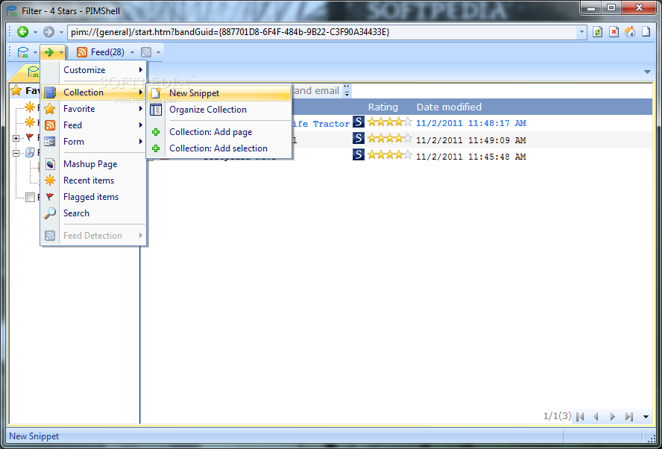Click the Organize Collection icon
The height and width of the screenshot is (449, 662).
pos(156,110)
